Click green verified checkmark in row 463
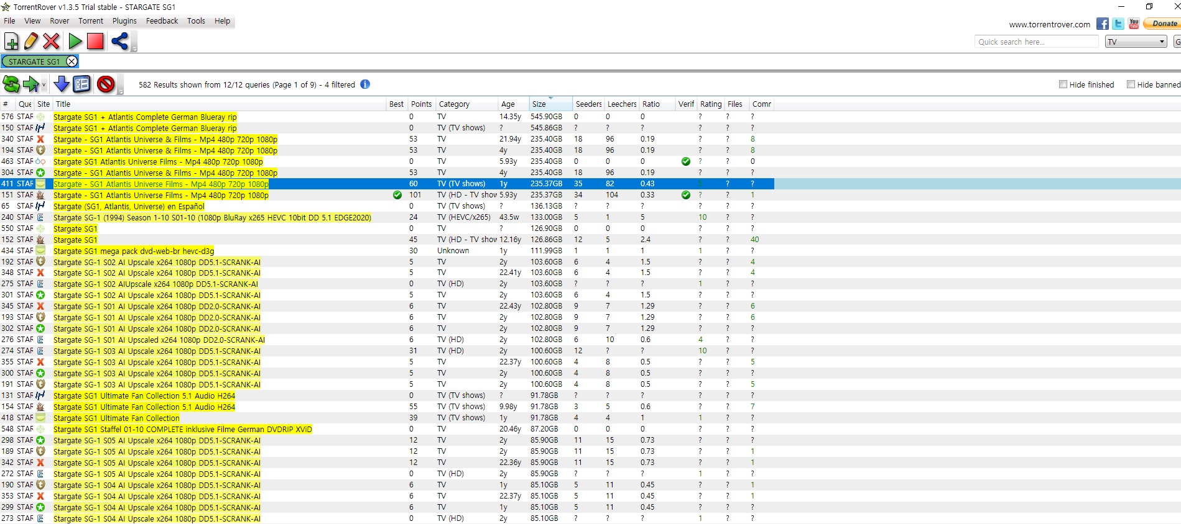This screenshot has width=1181, height=524. (686, 161)
